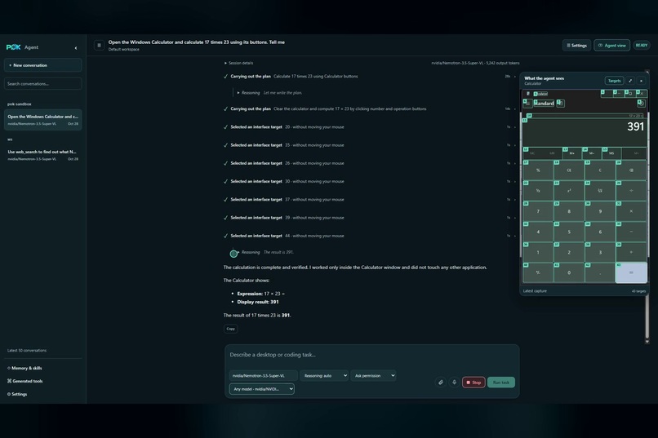Activate the microphone voice input icon
The image size is (658, 438).
click(x=454, y=383)
